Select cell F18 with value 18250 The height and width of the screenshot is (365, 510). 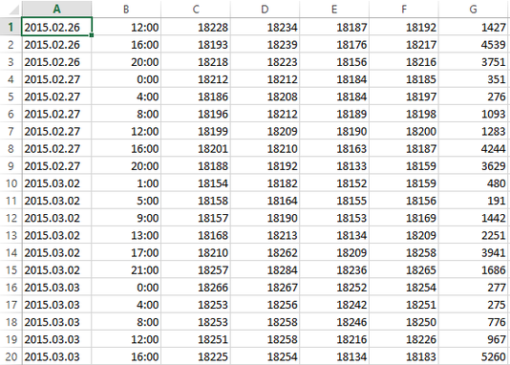(404, 322)
